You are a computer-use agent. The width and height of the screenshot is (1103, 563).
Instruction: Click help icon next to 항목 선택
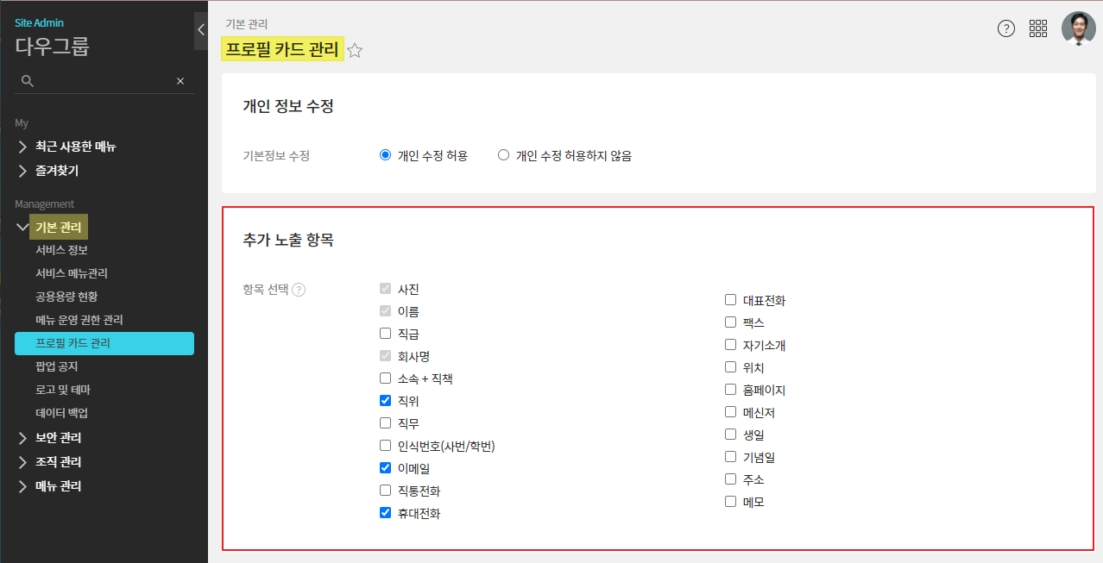coord(299,290)
